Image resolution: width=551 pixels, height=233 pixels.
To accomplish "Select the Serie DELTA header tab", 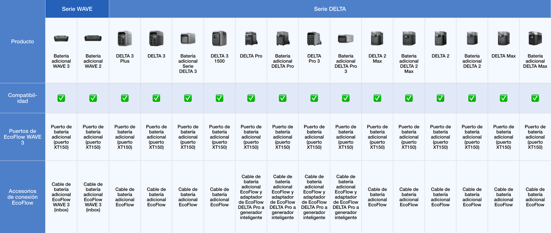I will tap(330, 9).
